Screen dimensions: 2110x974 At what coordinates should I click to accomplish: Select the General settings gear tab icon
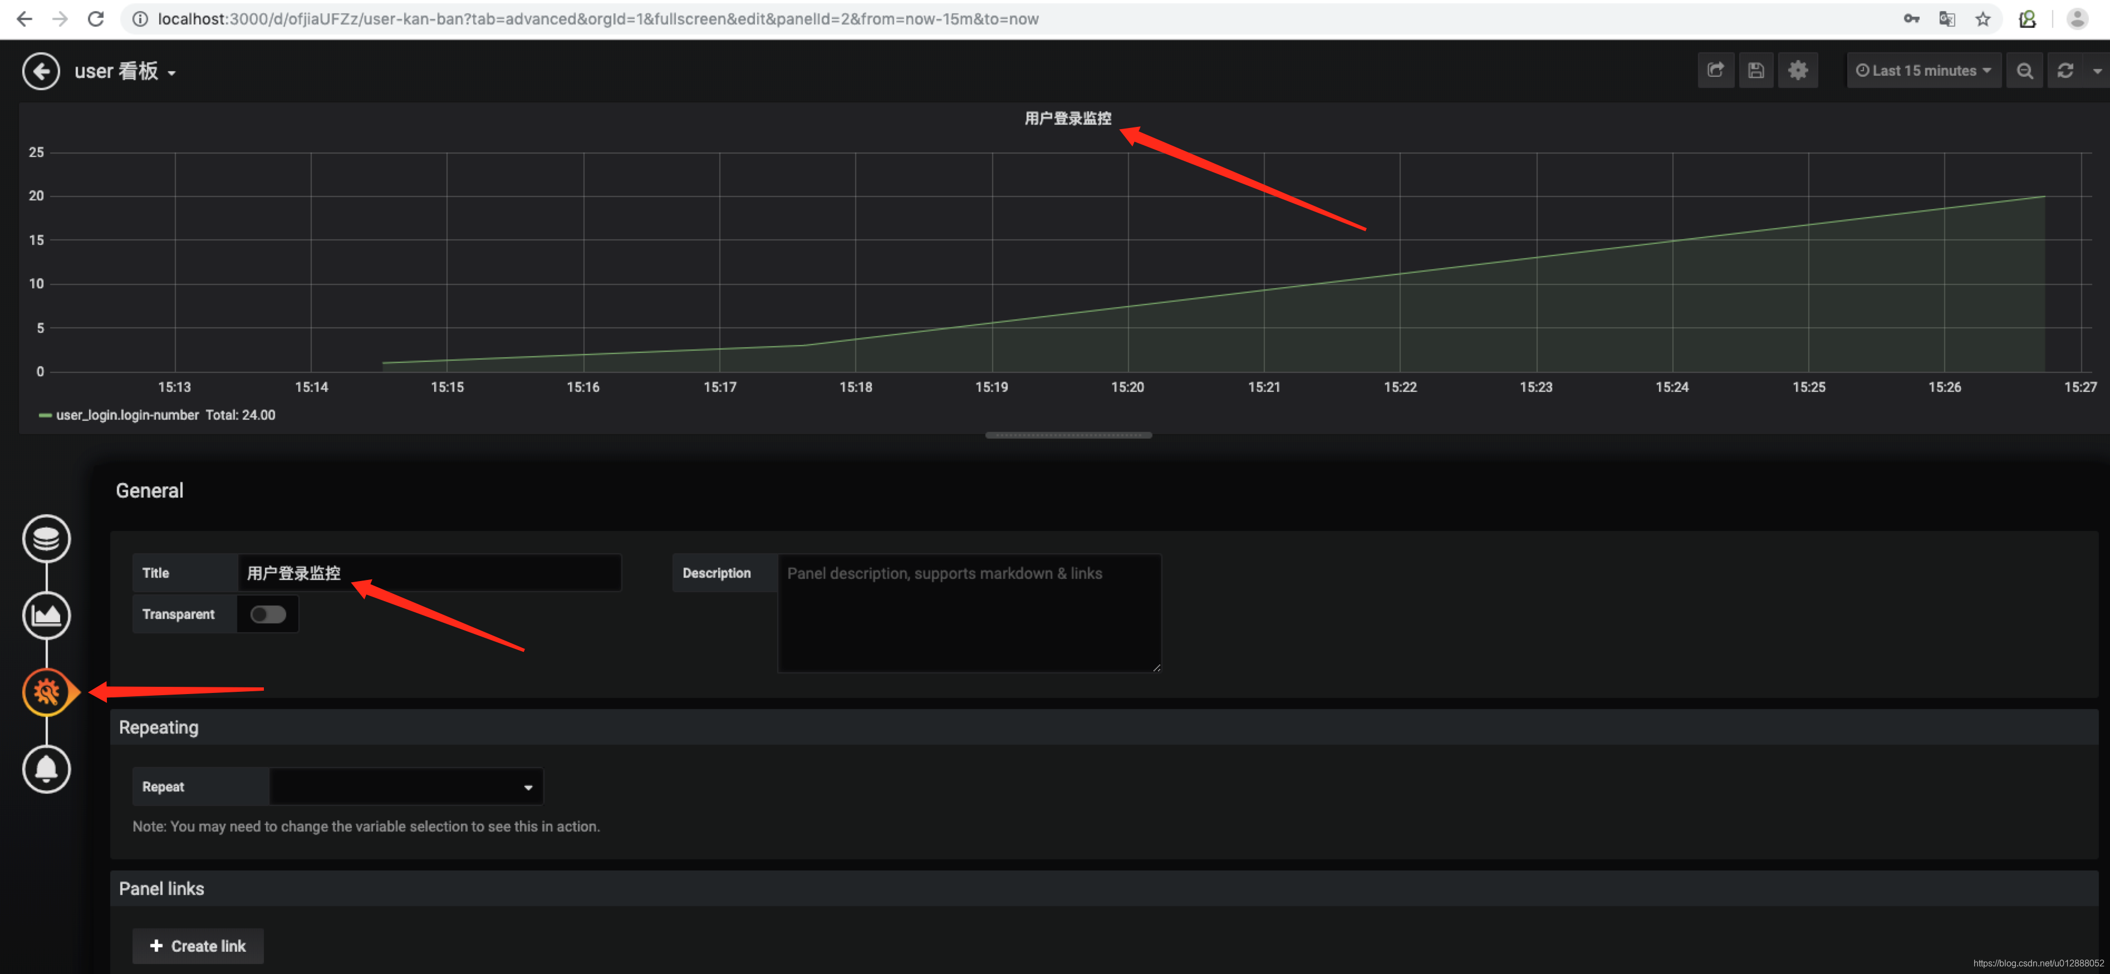[x=47, y=692]
